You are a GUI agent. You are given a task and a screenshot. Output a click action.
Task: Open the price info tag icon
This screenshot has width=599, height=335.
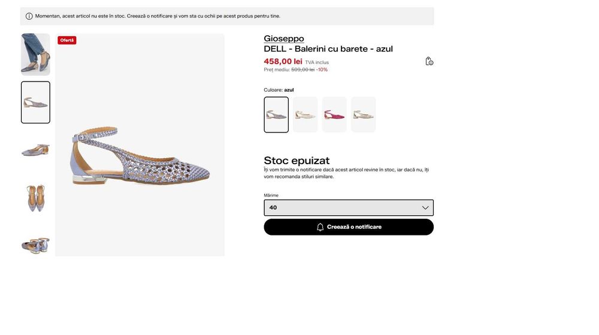(429, 61)
